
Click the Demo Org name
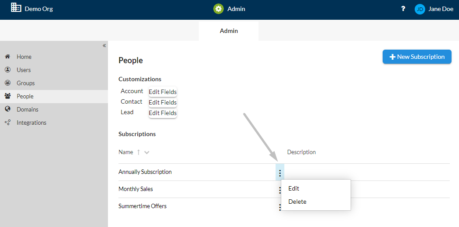point(39,9)
